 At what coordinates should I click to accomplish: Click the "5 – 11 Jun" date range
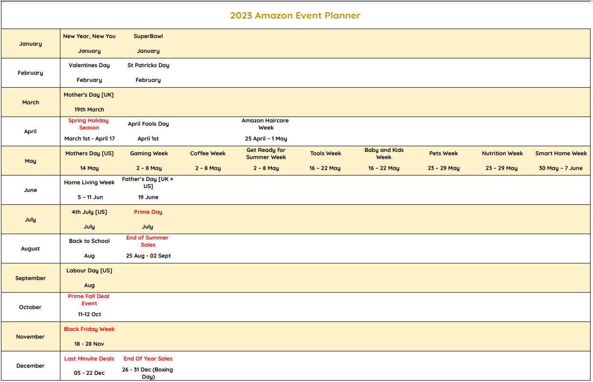coord(90,197)
